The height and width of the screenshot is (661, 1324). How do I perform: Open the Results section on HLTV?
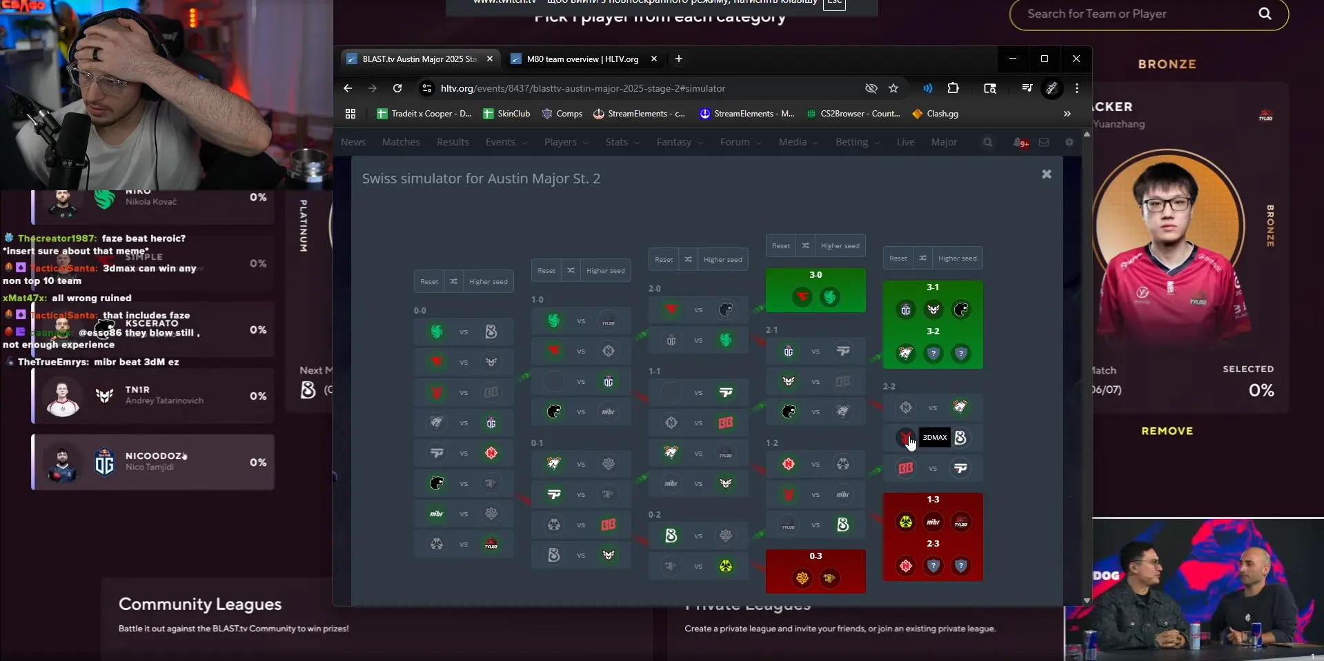[453, 142]
